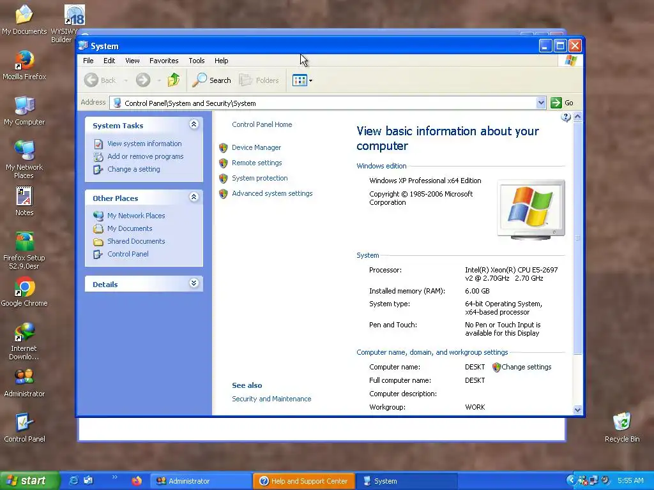Select My Computer desktop icon
Image resolution: width=654 pixels, height=490 pixels.
coord(24,110)
